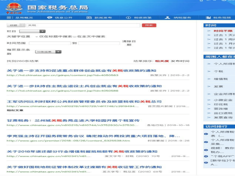Switch to 税务视频 section
The height and width of the screenshot is (176, 235).
click(x=222, y=18)
